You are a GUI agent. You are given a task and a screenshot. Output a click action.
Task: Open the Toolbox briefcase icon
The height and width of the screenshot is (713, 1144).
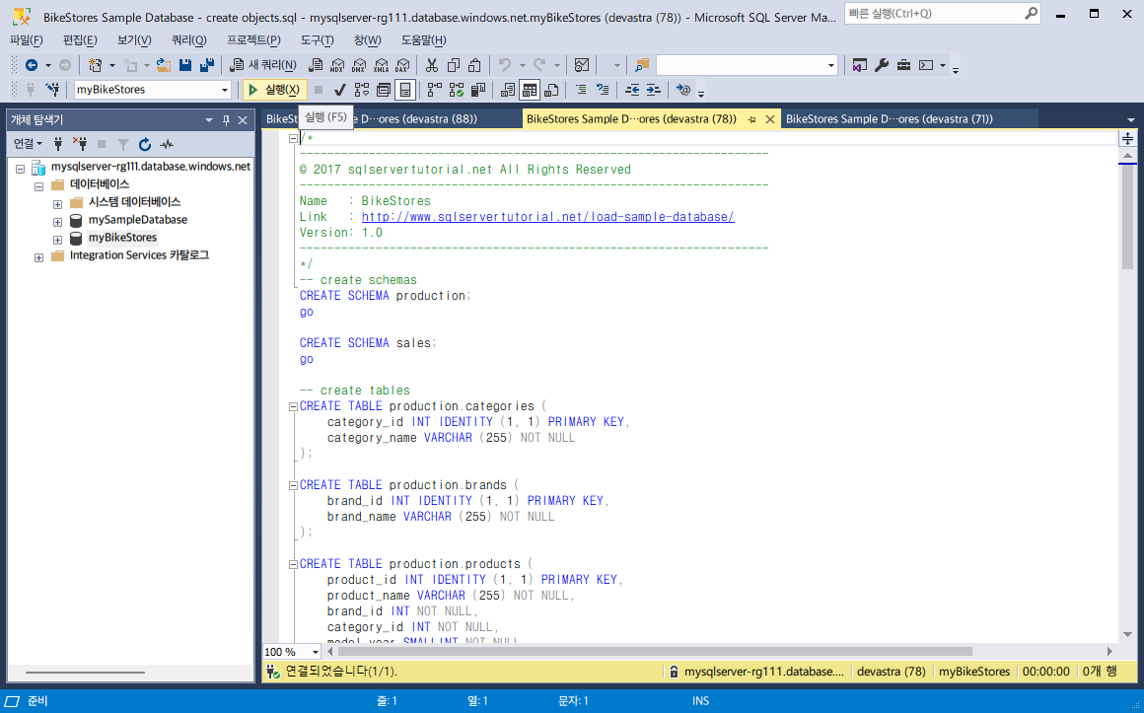(904, 66)
